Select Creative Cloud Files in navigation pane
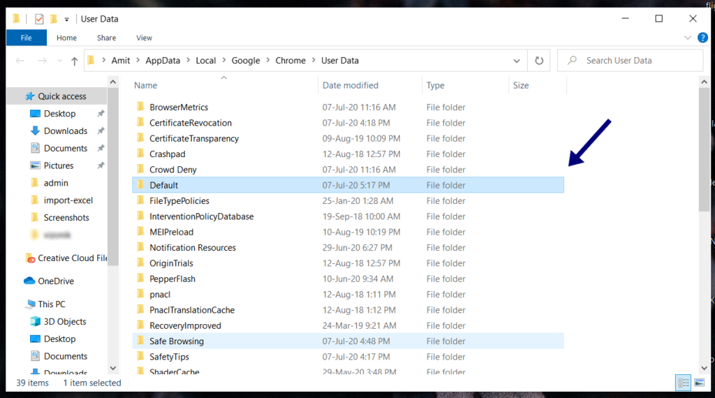Screen dimensions: 715x398 tap(72, 258)
